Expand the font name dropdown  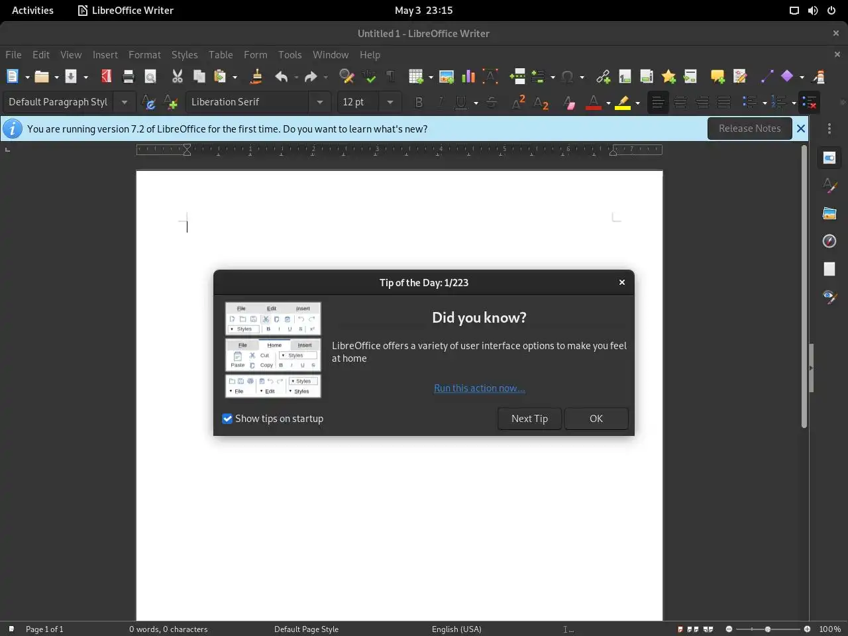(x=320, y=102)
